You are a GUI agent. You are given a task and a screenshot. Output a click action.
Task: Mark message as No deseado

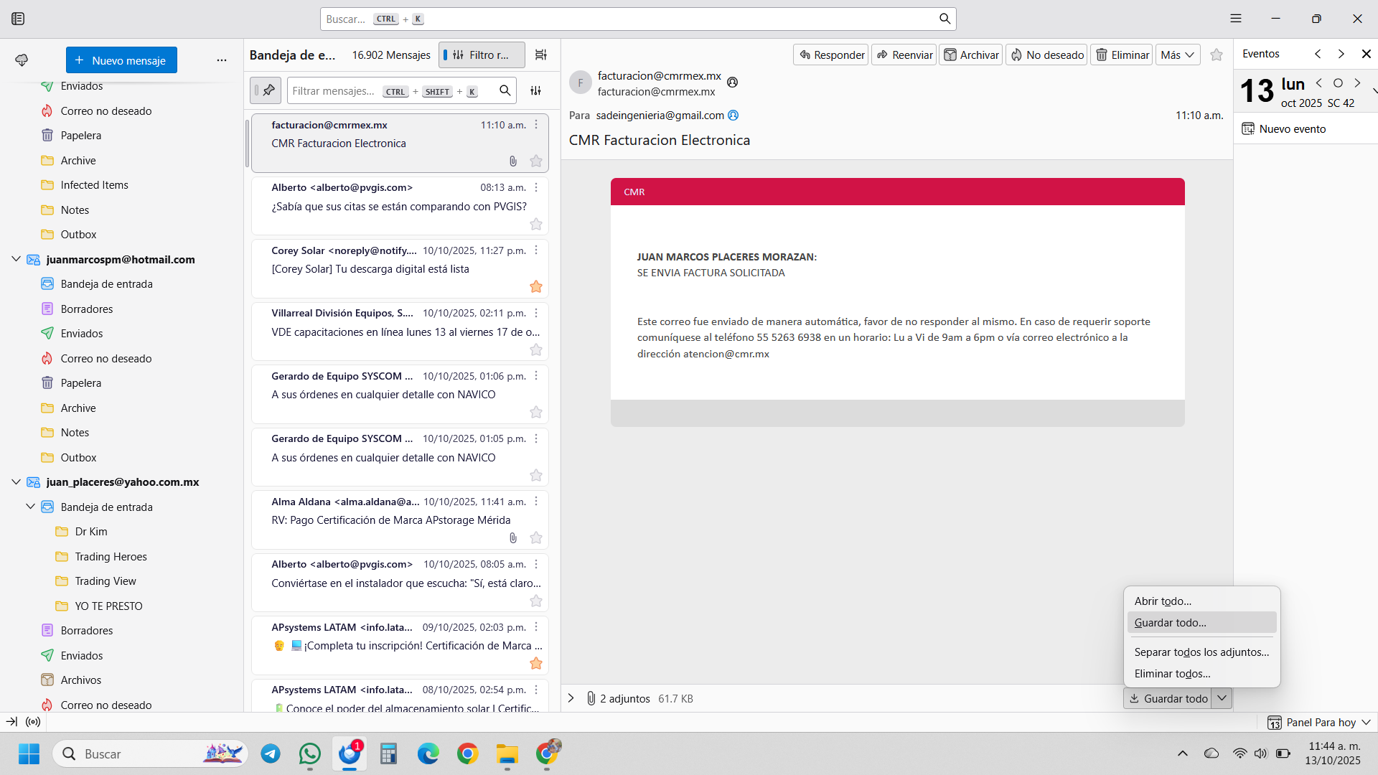[1046, 55]
